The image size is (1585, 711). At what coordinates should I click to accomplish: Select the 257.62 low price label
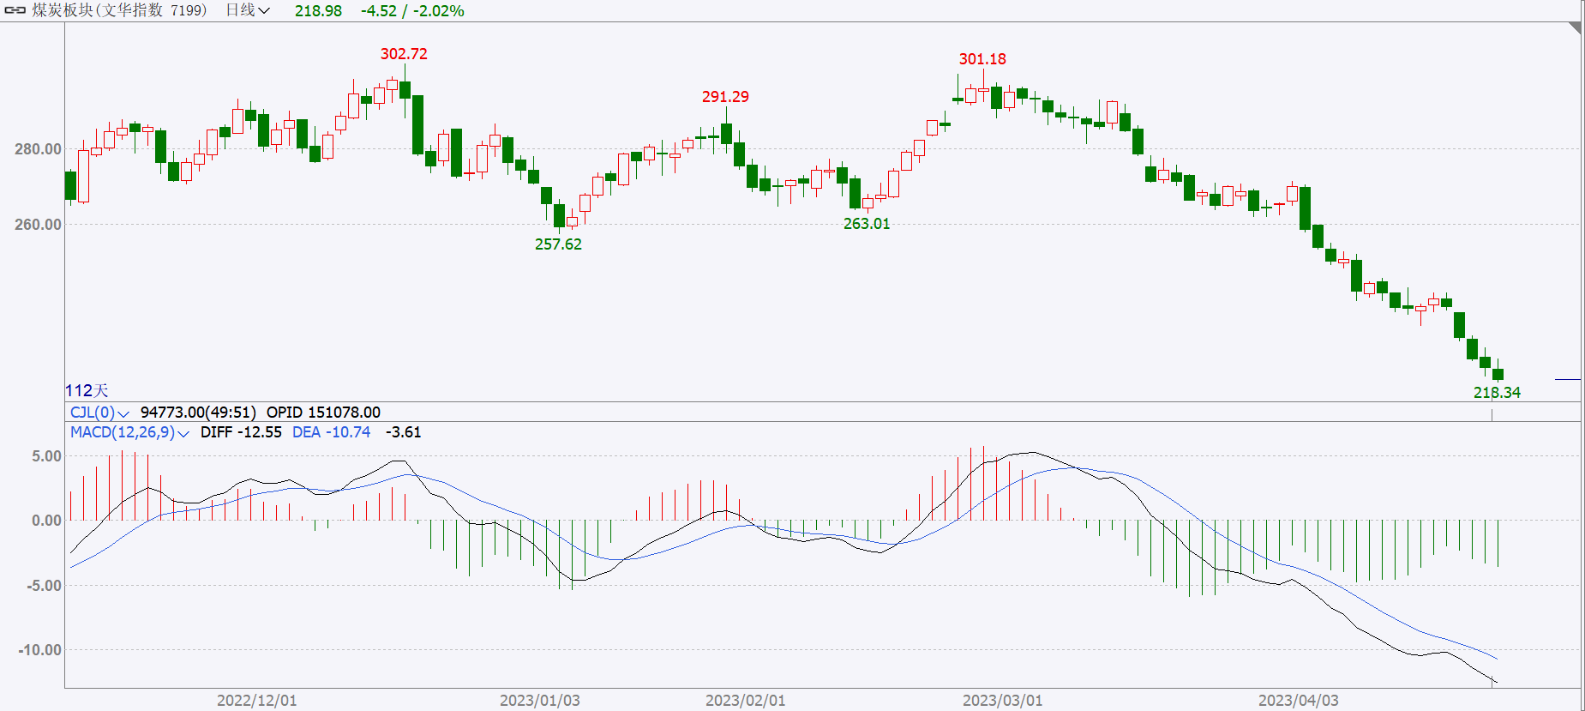point(558,244)
